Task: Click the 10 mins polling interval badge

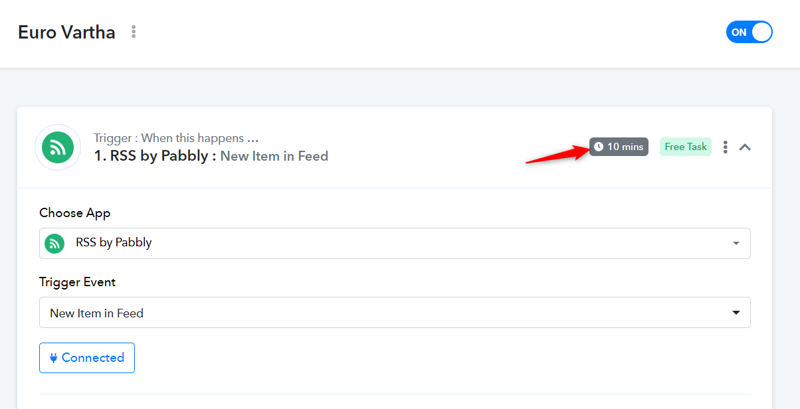Action: pyautogui.click(x=619, y=147)
